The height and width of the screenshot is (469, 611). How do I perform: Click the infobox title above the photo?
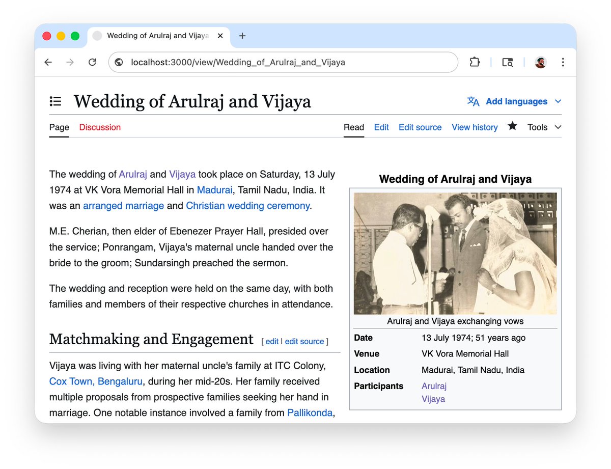tap(455, 179)
